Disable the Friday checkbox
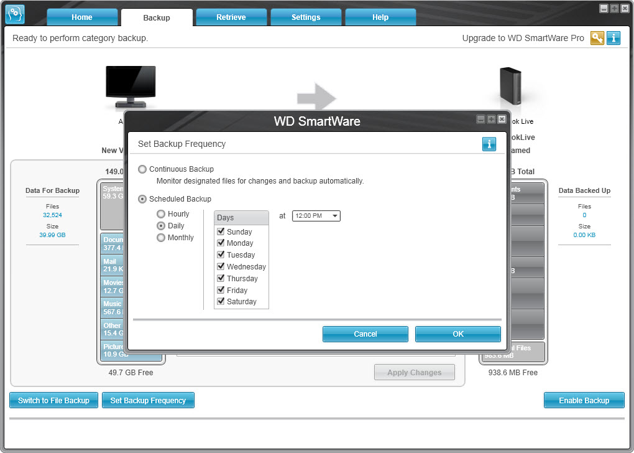The width and height of the screenshot is (634, 453). click(x=221, y=290)
